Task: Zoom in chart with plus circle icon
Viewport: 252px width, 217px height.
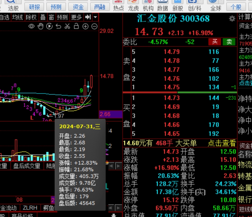Action: click(x=85, y=26)
